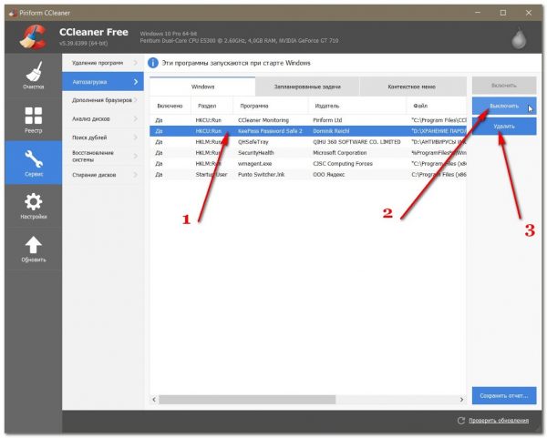Open Поиск дублей menu item

(x=103, y=138)
